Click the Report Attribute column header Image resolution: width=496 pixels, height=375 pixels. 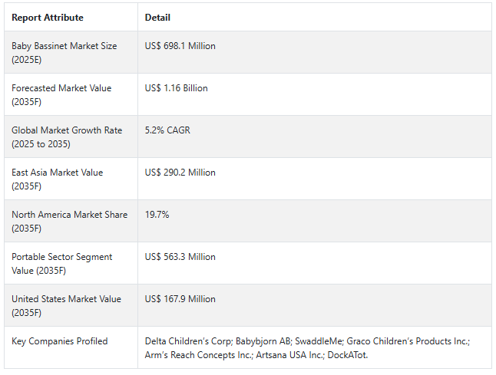(48, 18)
